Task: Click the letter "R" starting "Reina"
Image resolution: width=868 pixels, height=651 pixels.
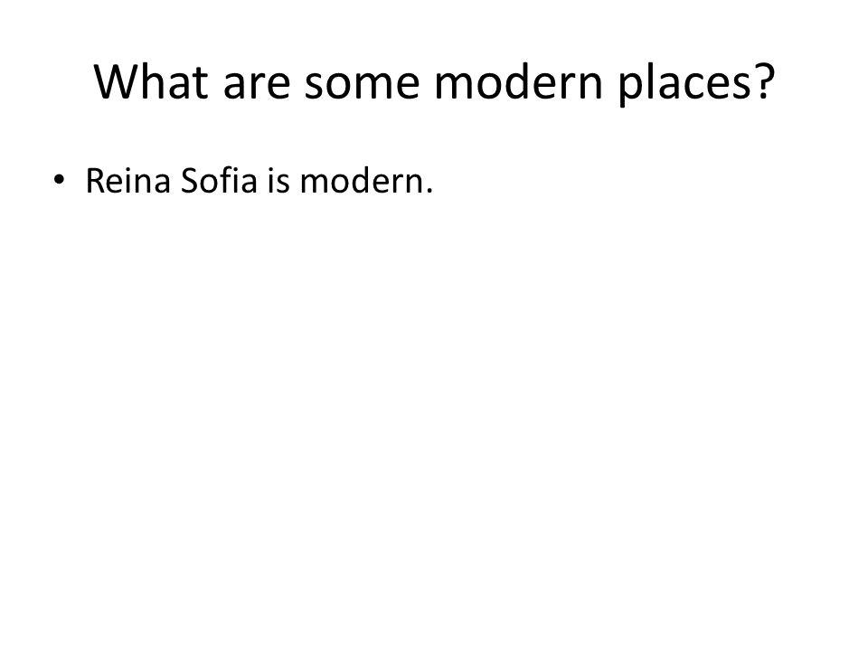Action: [95, 181]
